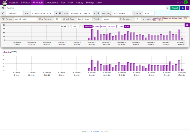Zoom out the timeline graph

point(62,26)
